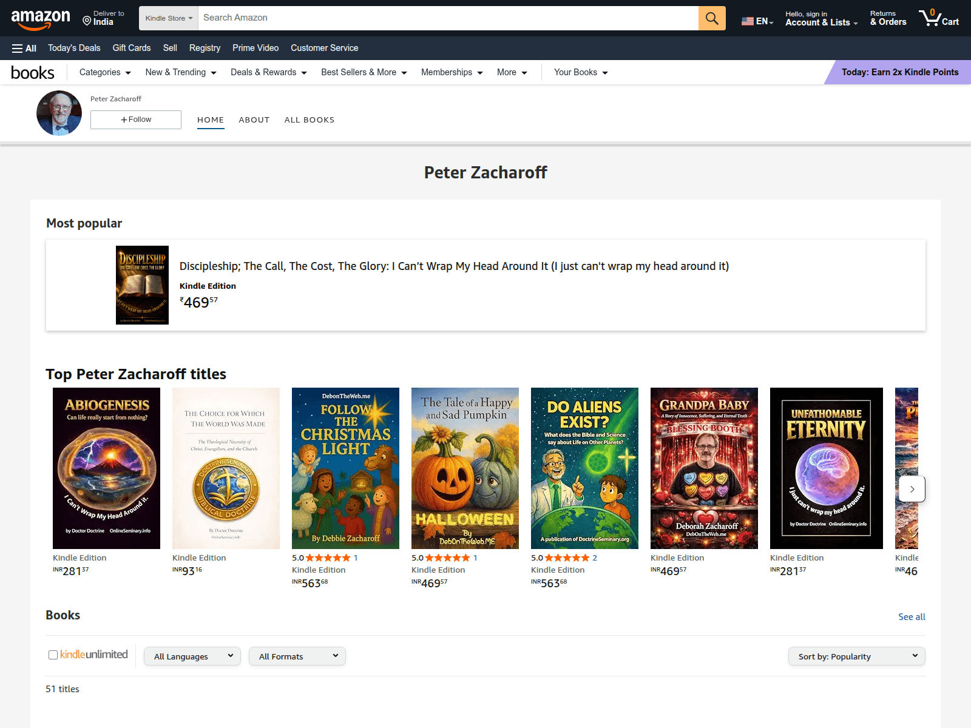Switch to the ABOUT tab
Image resolution: width=971 pixels, height=728 pixels.
[254, 120]
